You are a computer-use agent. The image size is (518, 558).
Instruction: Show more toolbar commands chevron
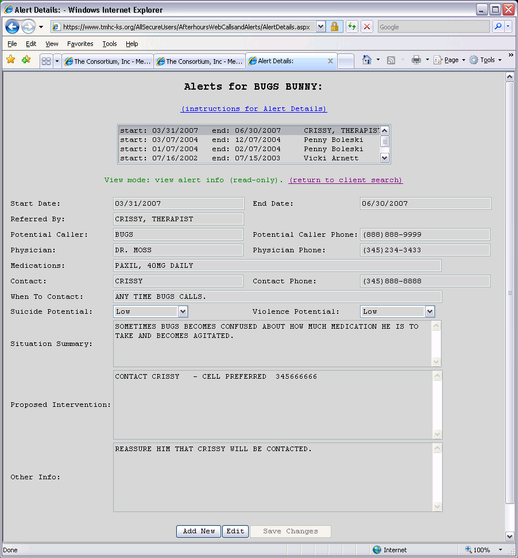[511, 55]
